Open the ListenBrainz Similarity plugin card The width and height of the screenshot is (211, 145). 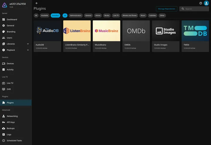77,36
